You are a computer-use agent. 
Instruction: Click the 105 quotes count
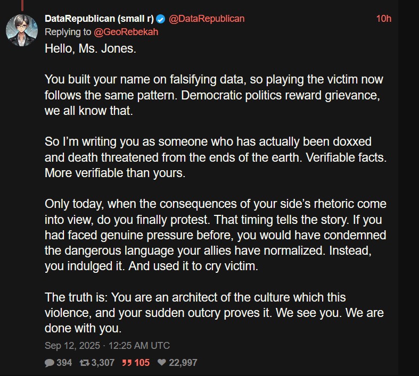pyautogui.click(x=142, y=363)
